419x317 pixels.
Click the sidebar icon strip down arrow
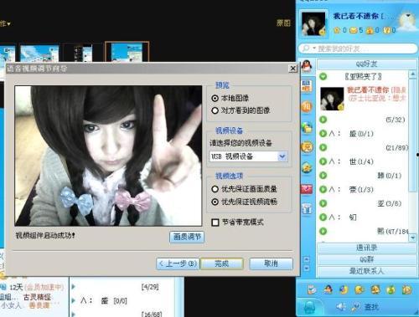tap(307, 268)
